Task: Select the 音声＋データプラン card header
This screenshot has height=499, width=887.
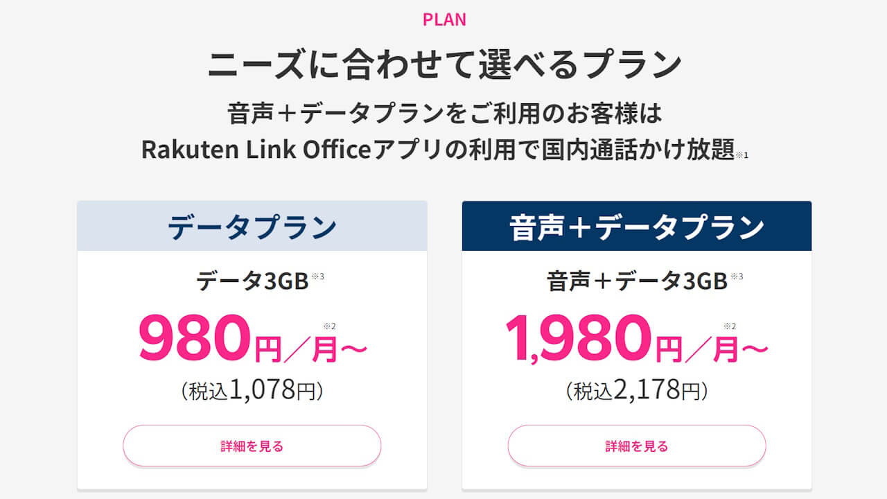Action: [x=636, y=224]
